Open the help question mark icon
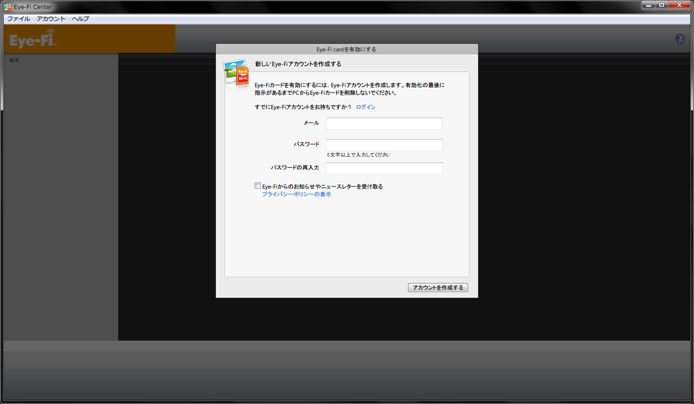The image size is (694, 404). (x=680, y=39)
